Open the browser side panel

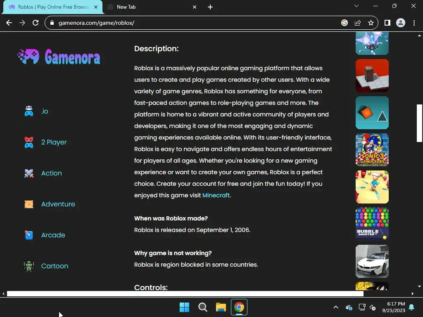pyautogui.click(x=387, y=23)
